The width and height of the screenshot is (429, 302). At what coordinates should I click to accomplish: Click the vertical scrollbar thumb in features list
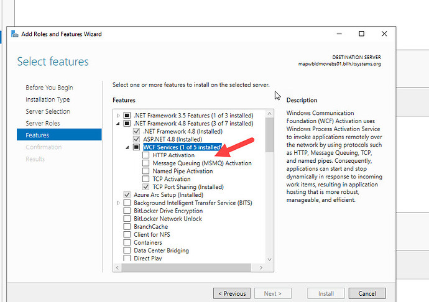coord(269,135)
